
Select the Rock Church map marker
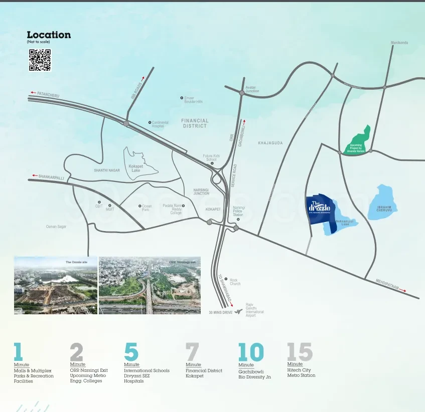point(226,279)
